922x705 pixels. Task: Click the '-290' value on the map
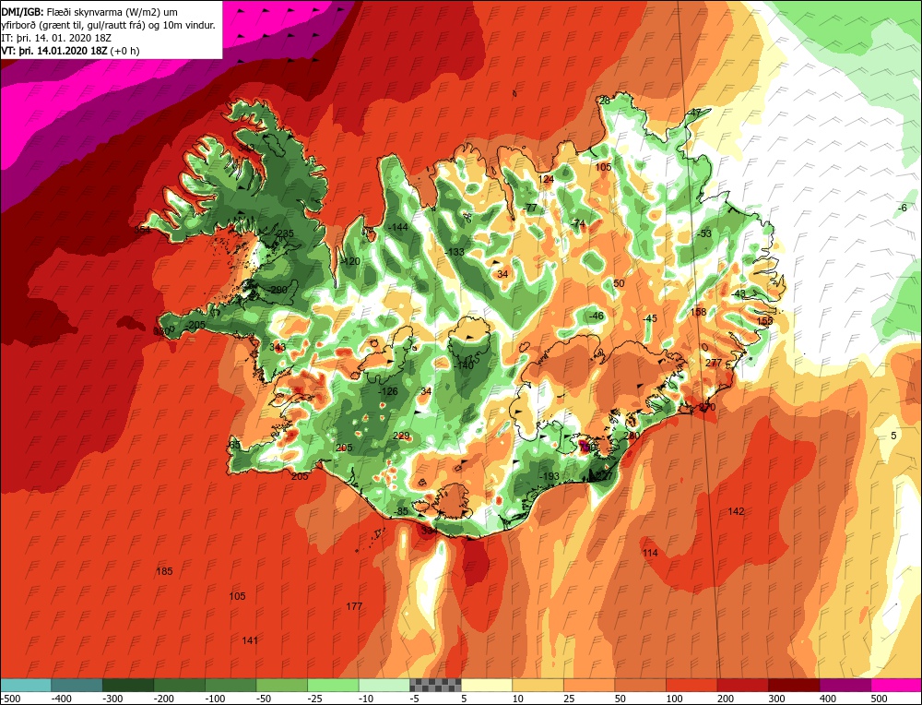(x=278, y=290)
